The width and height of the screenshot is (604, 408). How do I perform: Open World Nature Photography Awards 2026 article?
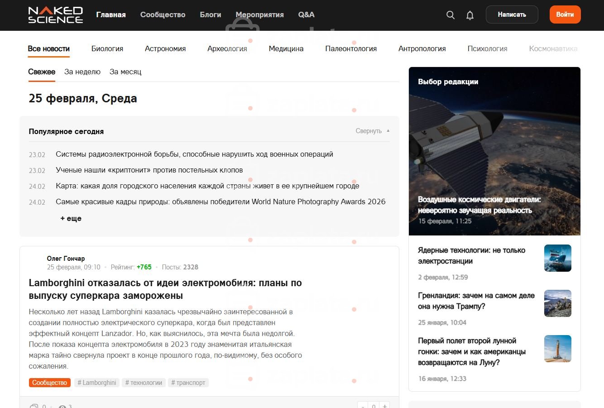point(221,202)
